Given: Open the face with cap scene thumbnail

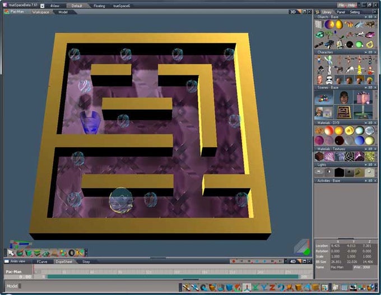Looking at the screenshot, I should pyautogui.click(x=344, y=98).
